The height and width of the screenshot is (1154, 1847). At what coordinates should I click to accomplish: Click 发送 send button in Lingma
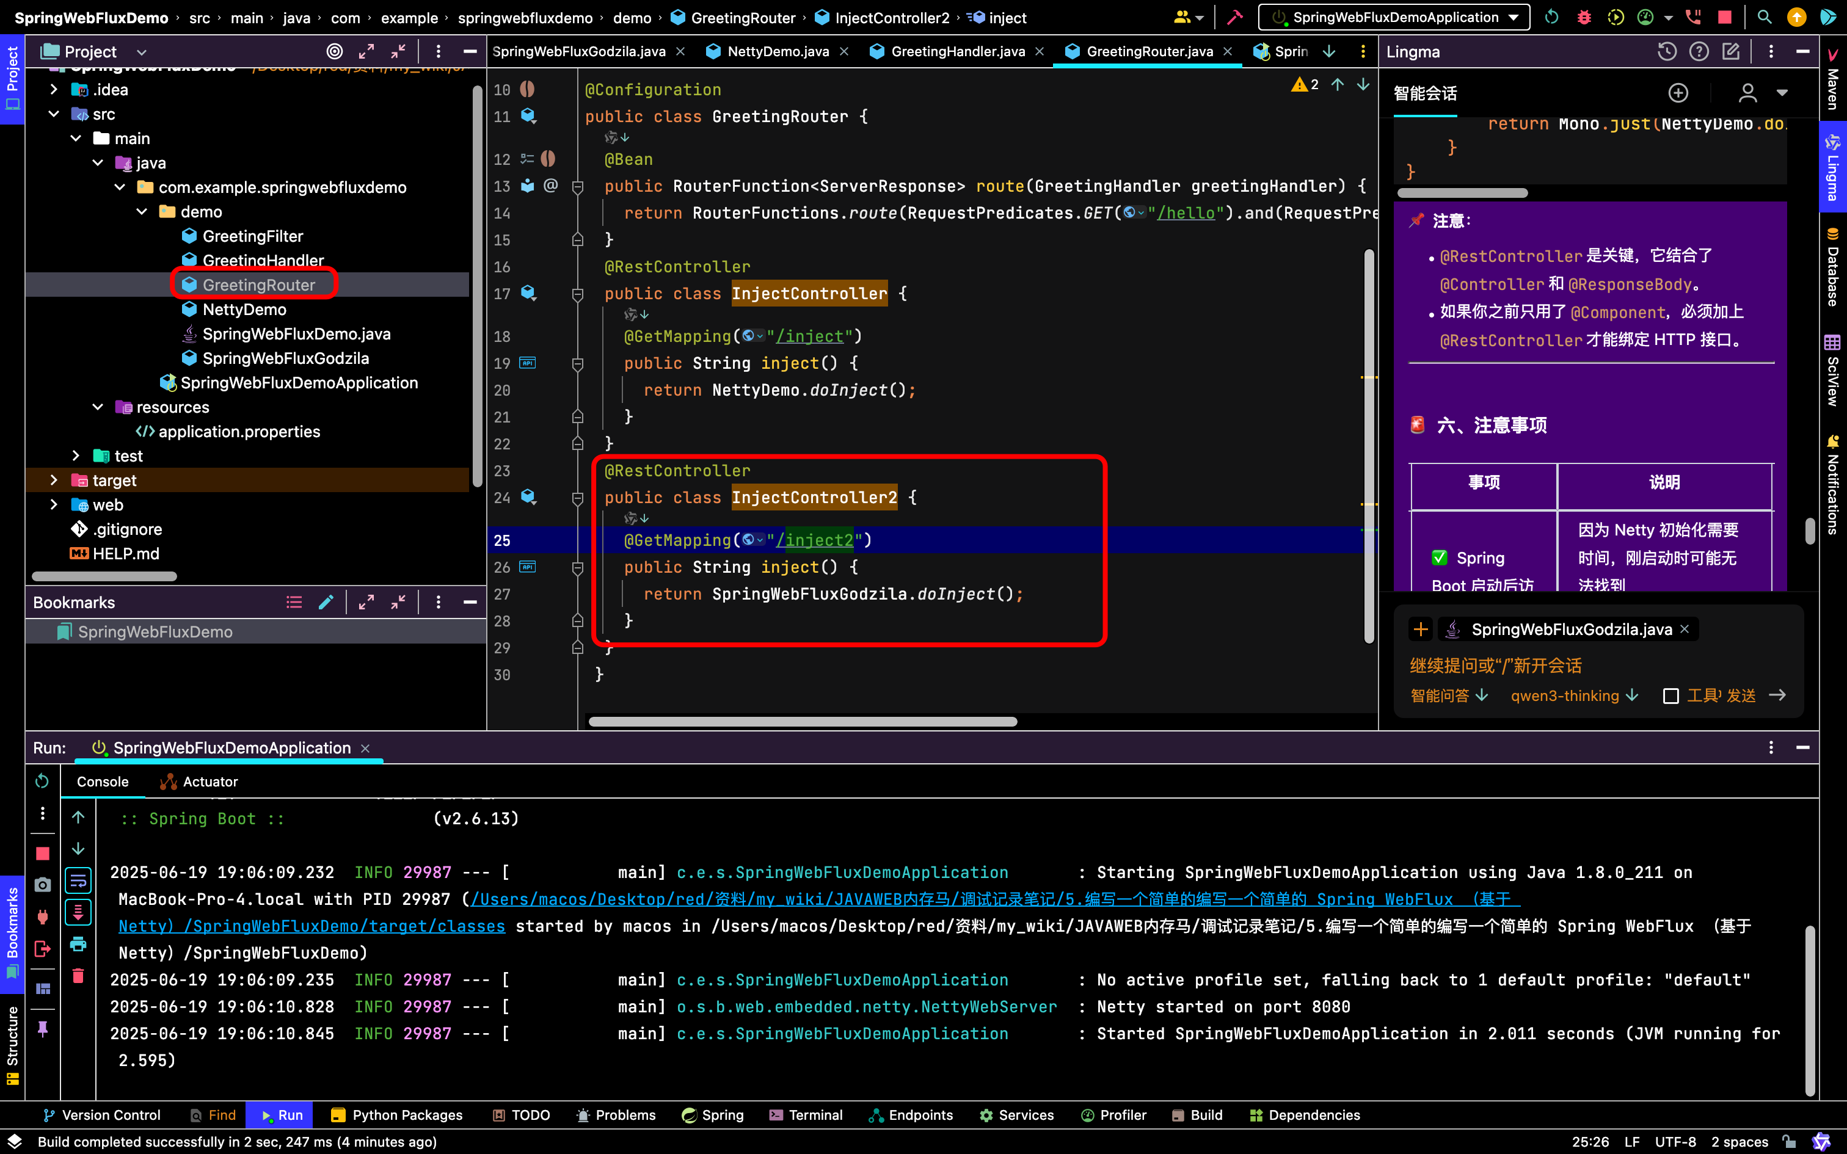[x=1755, y=695]
